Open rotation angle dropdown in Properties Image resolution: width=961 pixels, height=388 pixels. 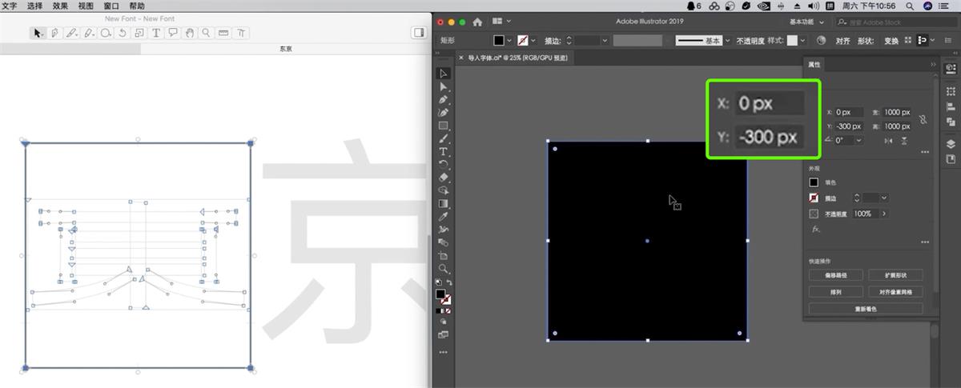coord(859,140)
